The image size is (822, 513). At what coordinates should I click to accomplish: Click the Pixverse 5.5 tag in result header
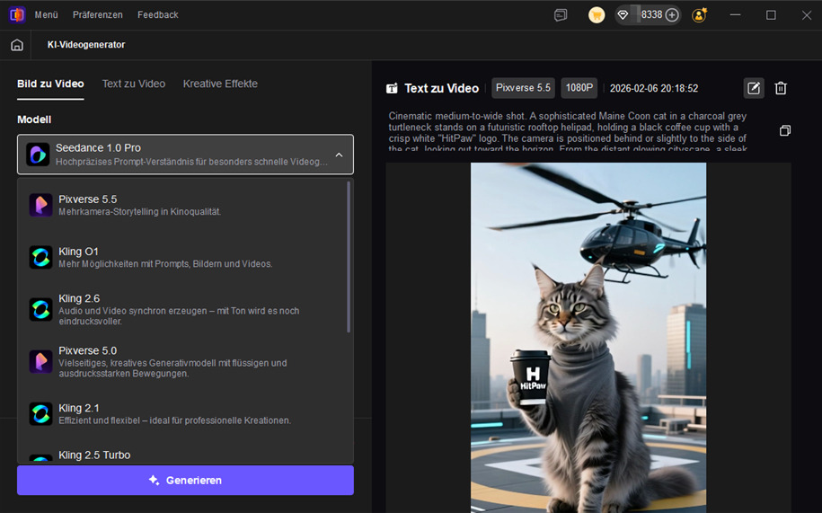pos(523,88)
